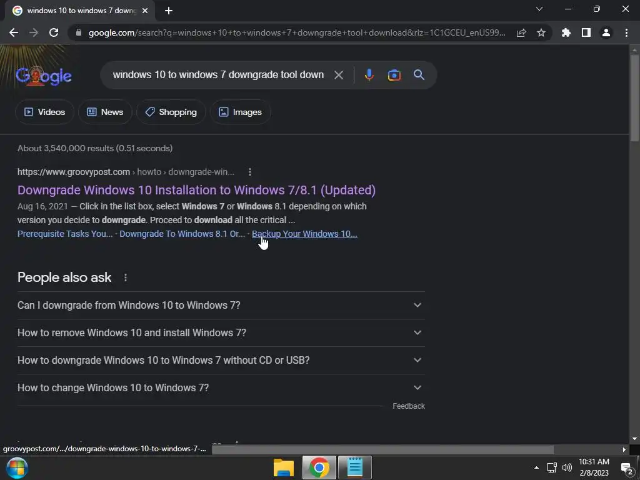Click the groovypost.com result URL breadcrumb
The image size is (640, 480).
126,172
